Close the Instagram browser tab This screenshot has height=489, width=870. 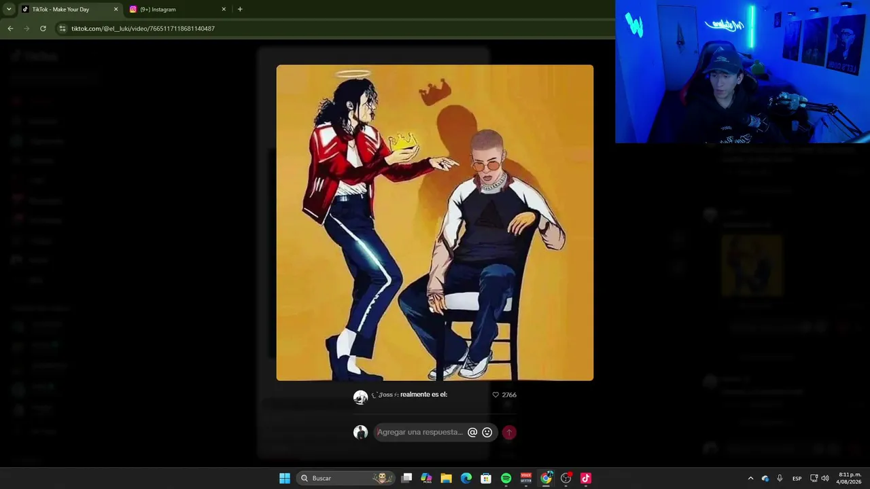[x=224, y=10]
